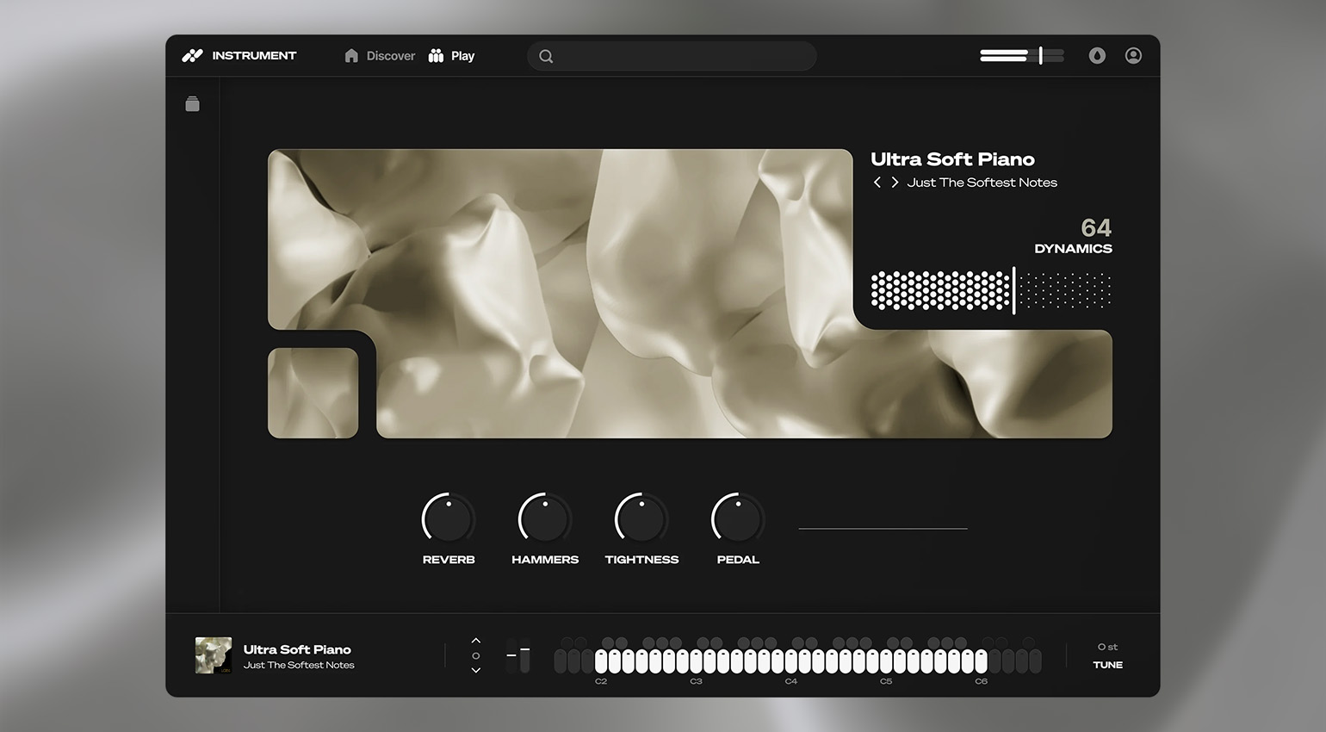Go to previous preset with left chevron

[877, 183]
